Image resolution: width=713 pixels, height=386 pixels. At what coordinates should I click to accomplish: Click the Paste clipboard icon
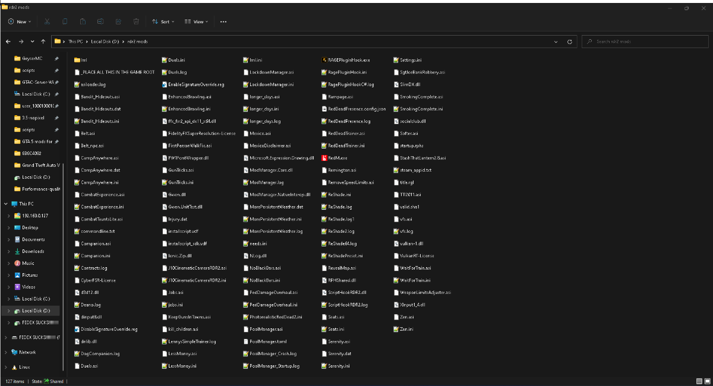pos(83,21)
